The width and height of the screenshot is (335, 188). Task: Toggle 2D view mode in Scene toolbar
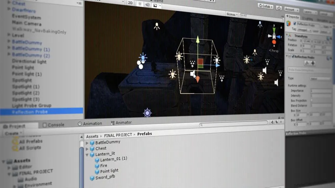130,3
